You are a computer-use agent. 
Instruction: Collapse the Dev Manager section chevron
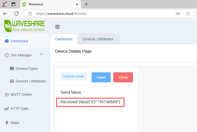pyautogui.click(x=41, y=55)
